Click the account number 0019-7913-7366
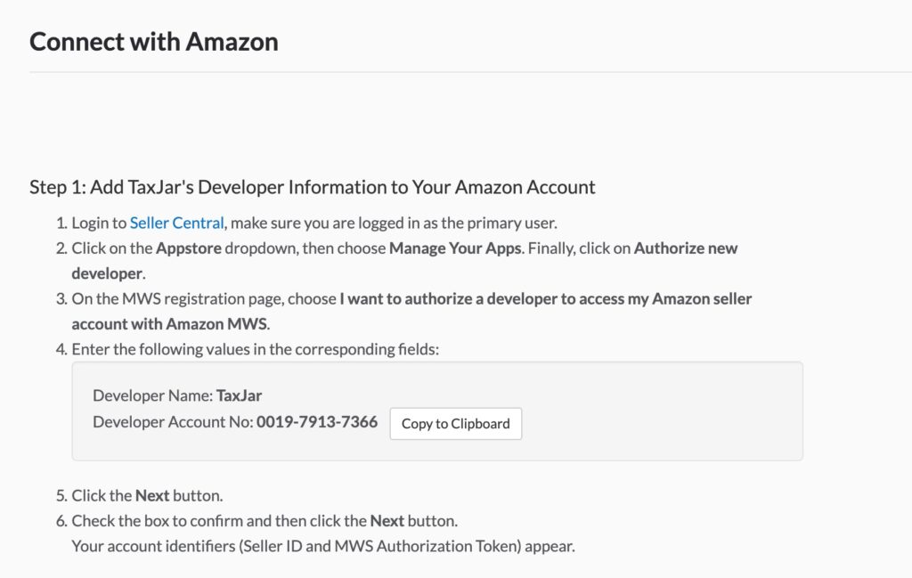The width and height of the screenshot is (912, 578). point(317,422)
